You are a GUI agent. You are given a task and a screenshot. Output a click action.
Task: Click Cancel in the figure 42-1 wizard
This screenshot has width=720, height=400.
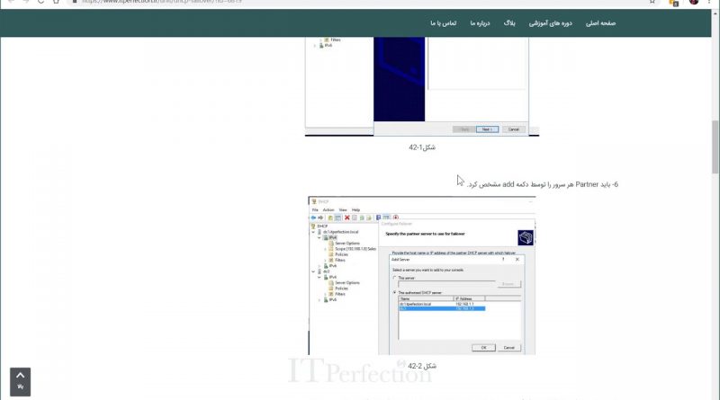click(x=513, y=129)
